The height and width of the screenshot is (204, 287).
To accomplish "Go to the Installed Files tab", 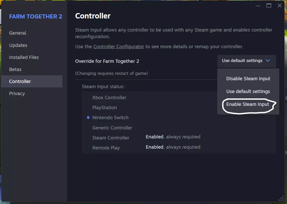I will coord(24,57).
